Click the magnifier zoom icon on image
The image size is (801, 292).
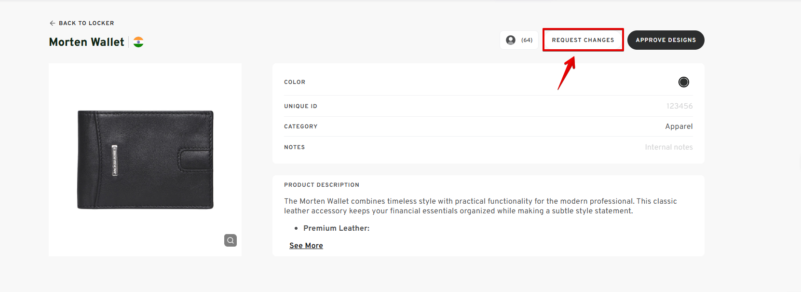231,240
